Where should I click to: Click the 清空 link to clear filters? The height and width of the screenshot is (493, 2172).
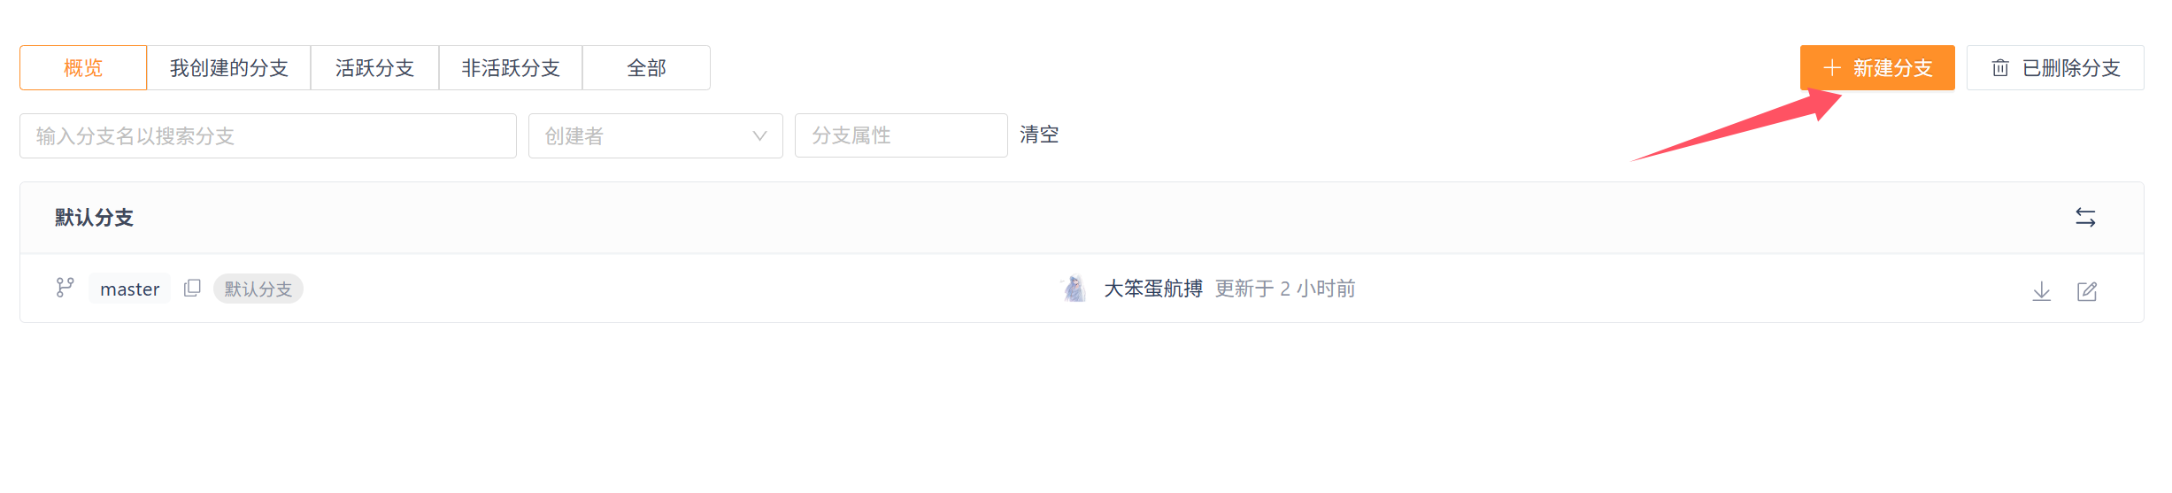pos(1039,135)
